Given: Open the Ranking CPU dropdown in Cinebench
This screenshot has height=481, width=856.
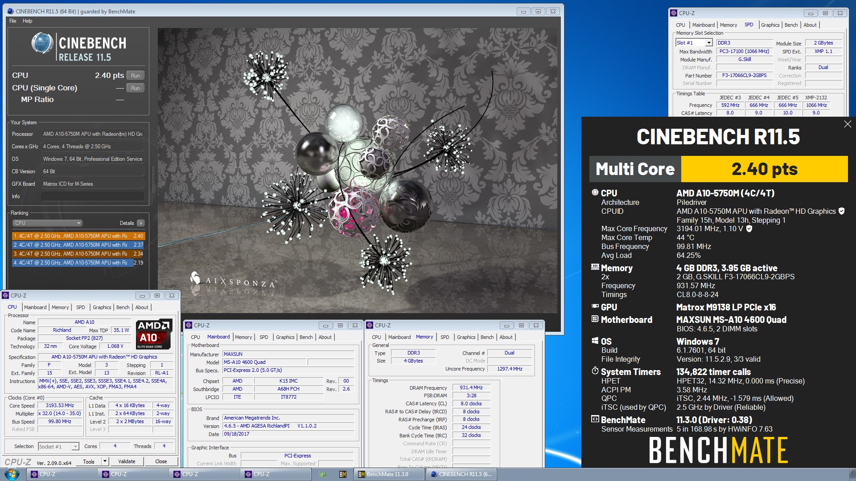Looking at the screenshot, I should pos(48,223).
